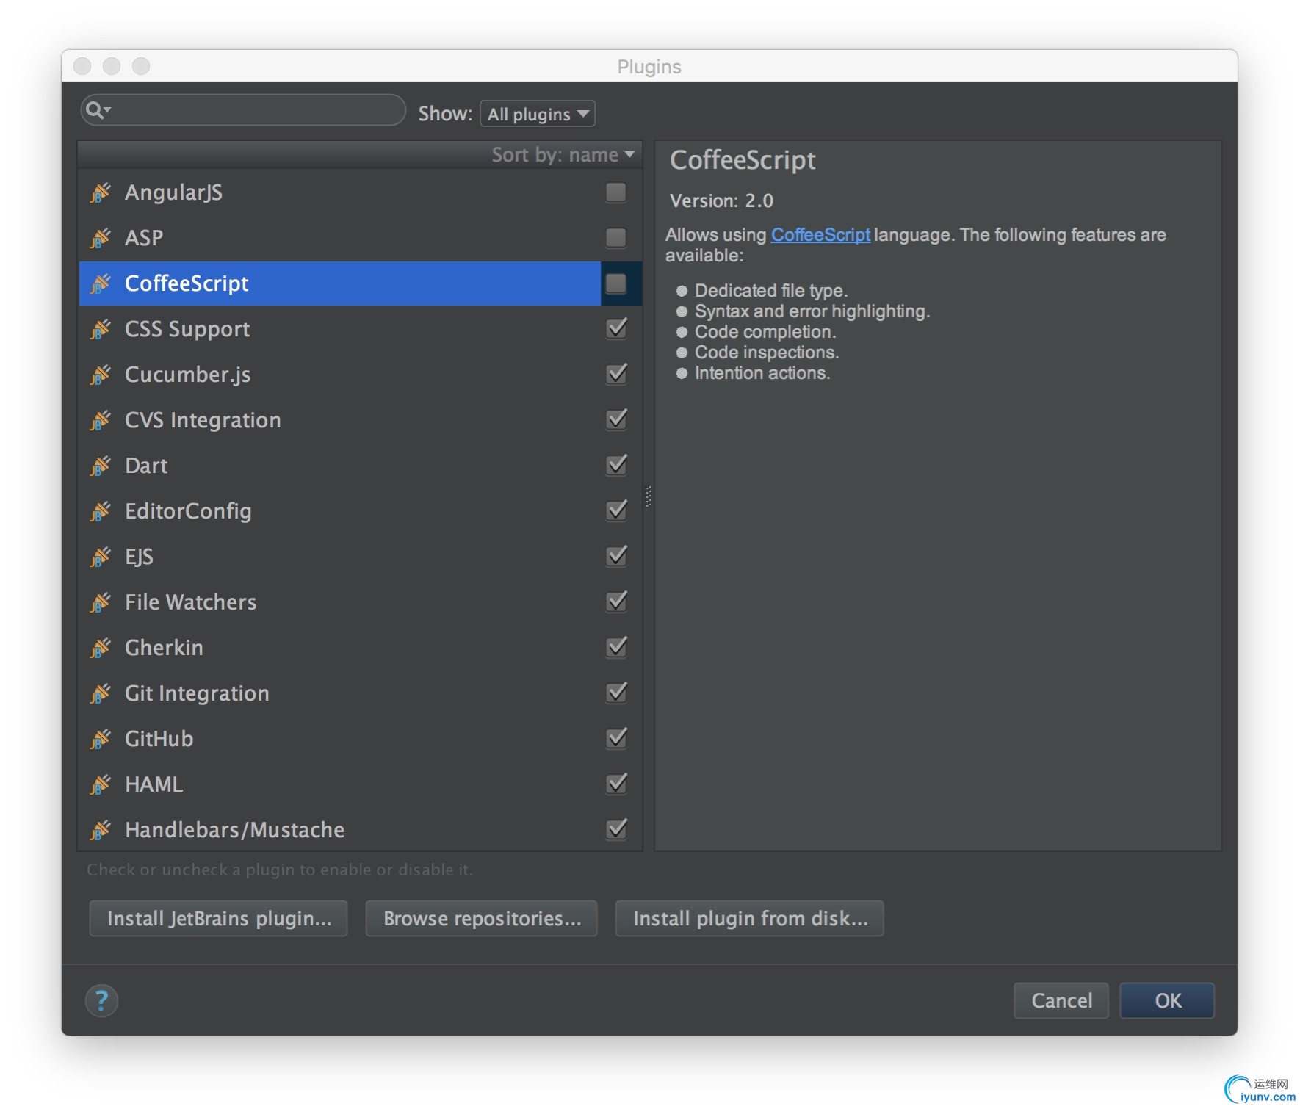Screen dimensions: 1300x1109
Task: Click the Gherkin plugin icon
Action: pyautogui.click(x=101, y=648)
